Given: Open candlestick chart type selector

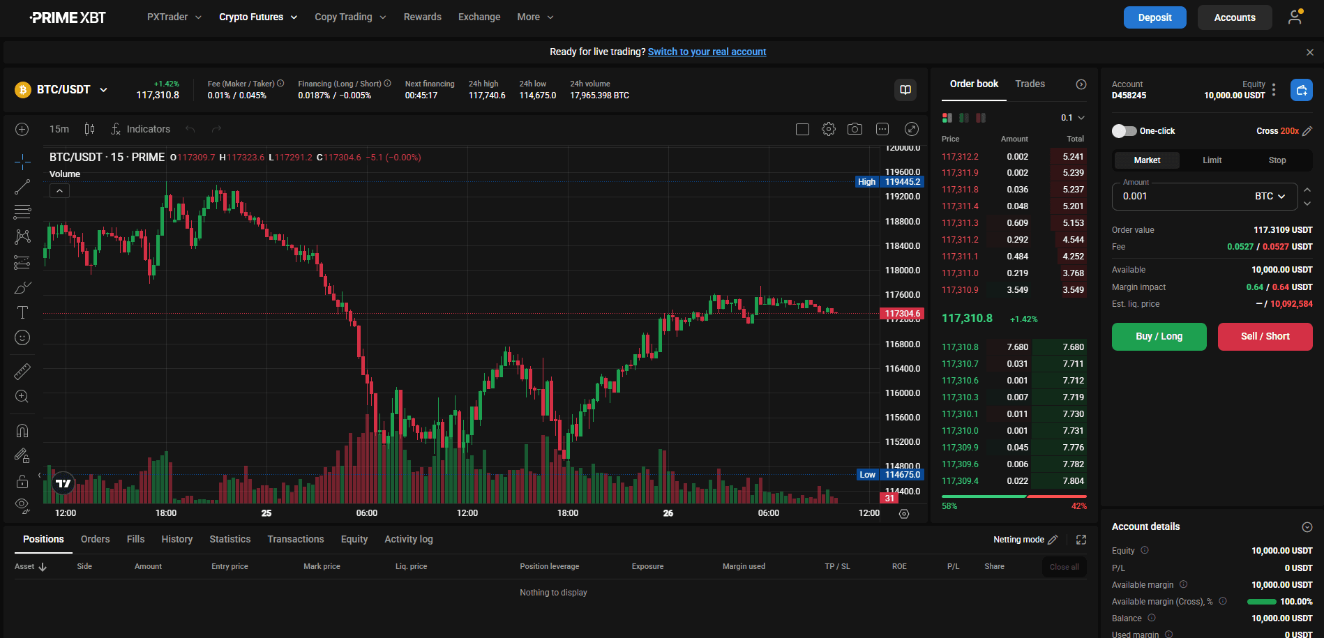Looking at the screenshot, I should click(x=89, y=129).
